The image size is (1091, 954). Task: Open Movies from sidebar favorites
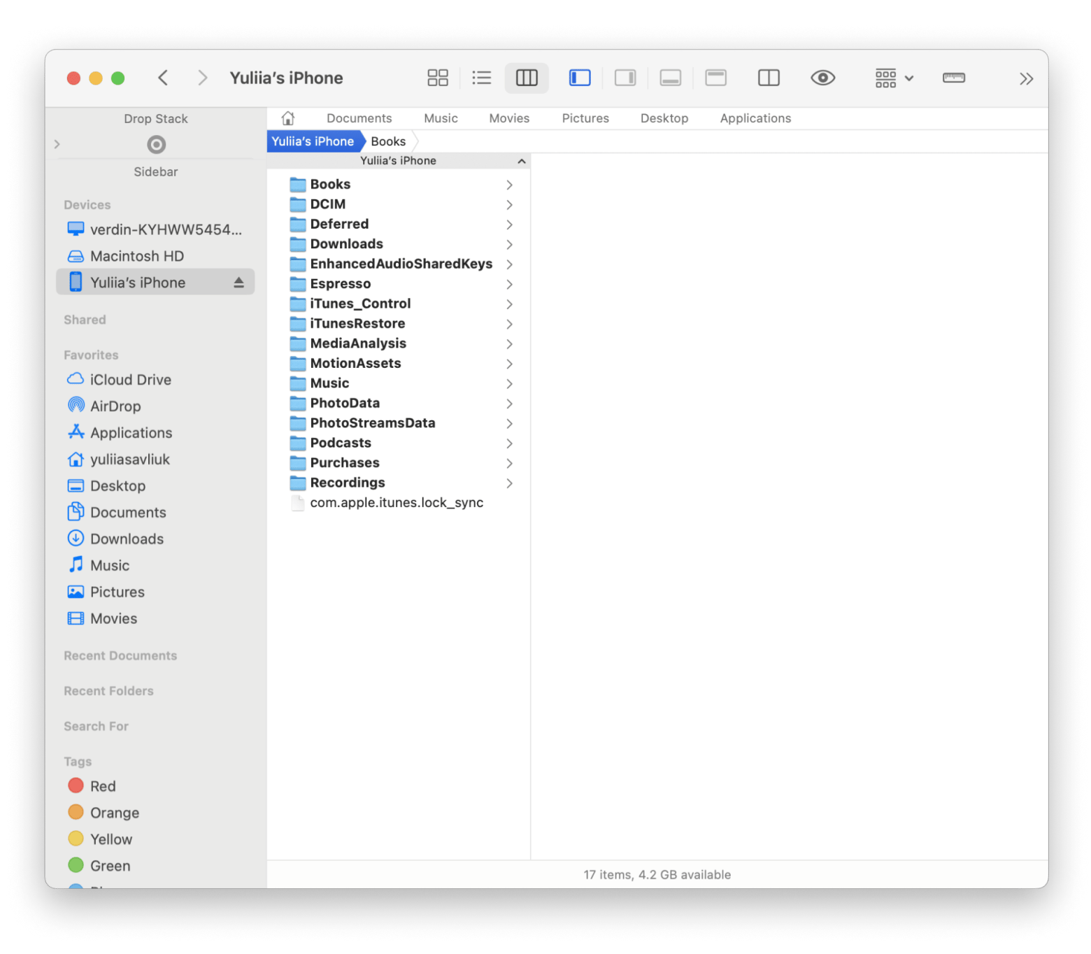(x=155, y=619)
